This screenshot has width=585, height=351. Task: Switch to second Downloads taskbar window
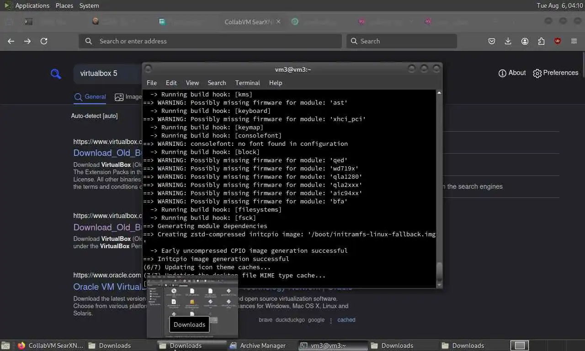(192, 346)
